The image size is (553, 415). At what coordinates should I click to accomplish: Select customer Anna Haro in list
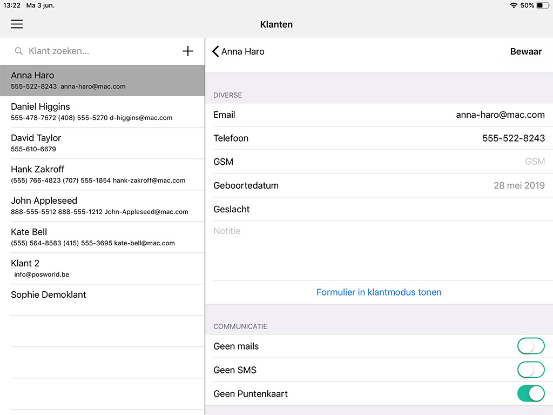(102, 81)
